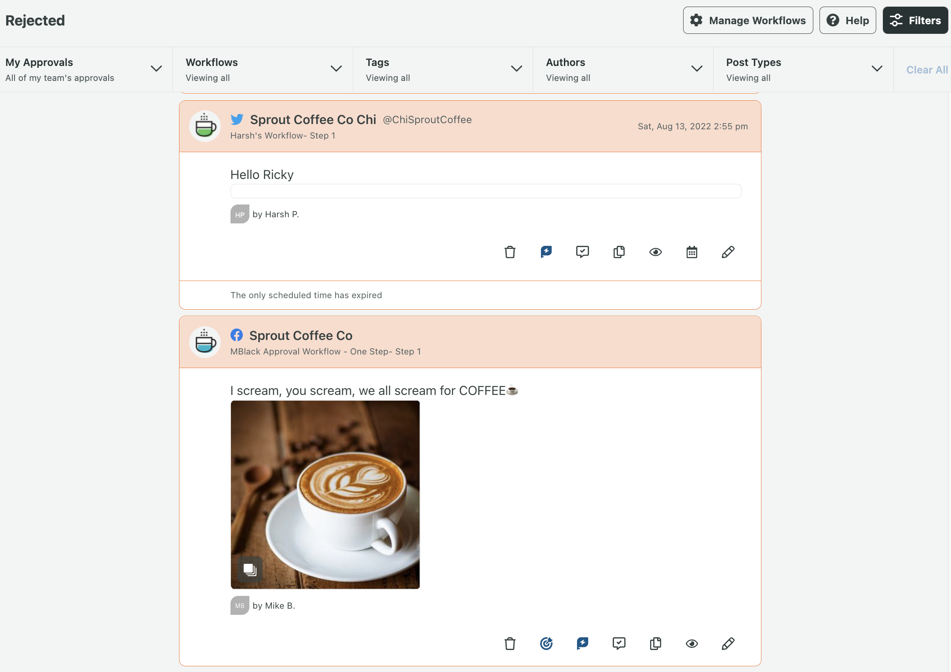Click MBlack Approval Workflow - One Step label
951x672 pixels.
point(326,351)
